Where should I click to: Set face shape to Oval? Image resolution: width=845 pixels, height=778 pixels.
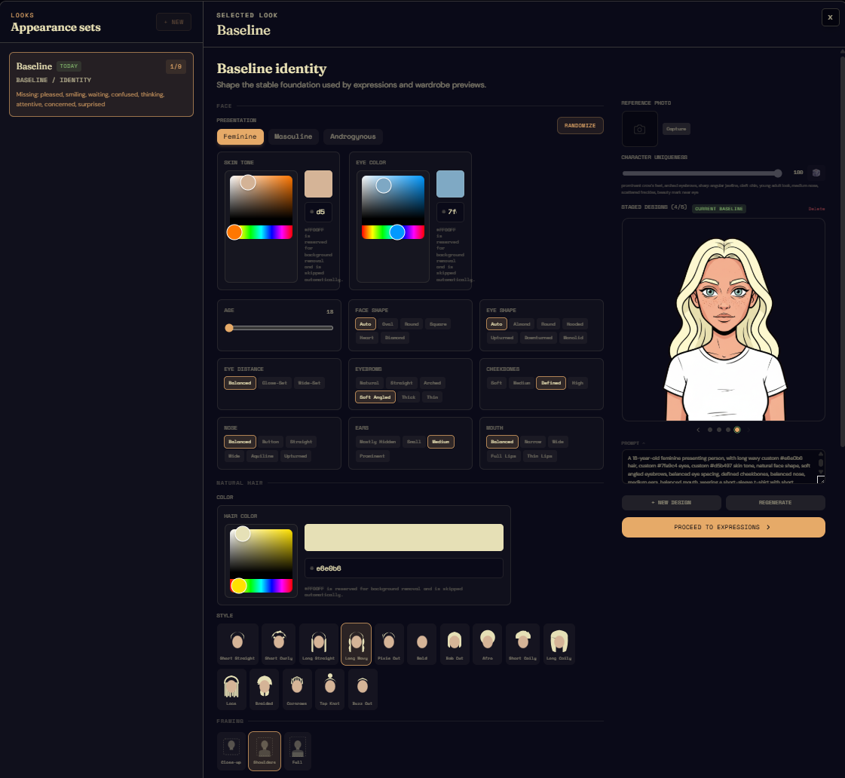click(x=387, y=324)
